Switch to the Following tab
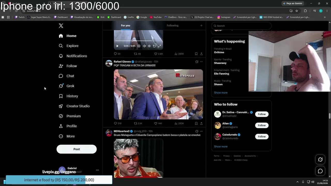Screen dimensions: 331x186 click(172, 25)
